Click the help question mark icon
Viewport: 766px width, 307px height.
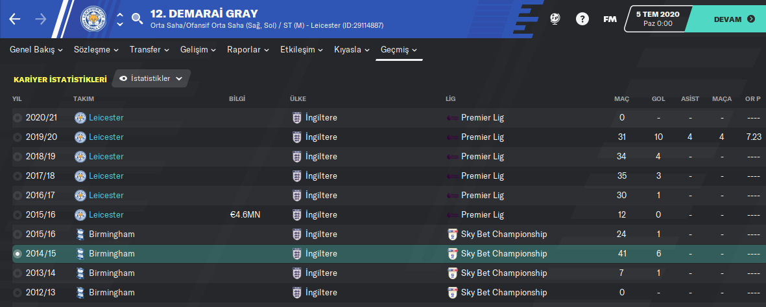click(582, 19)
